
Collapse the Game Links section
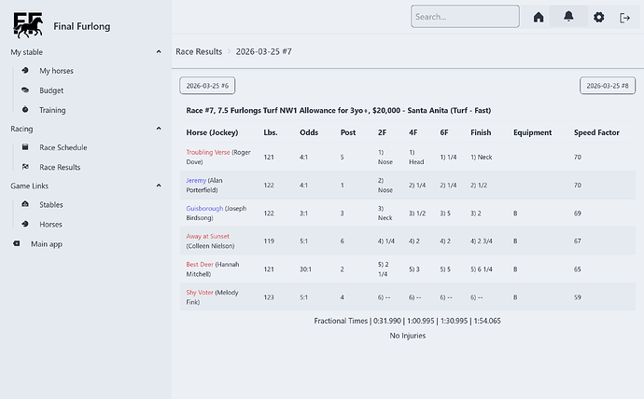pyautogui.click(x=161, y=186)
